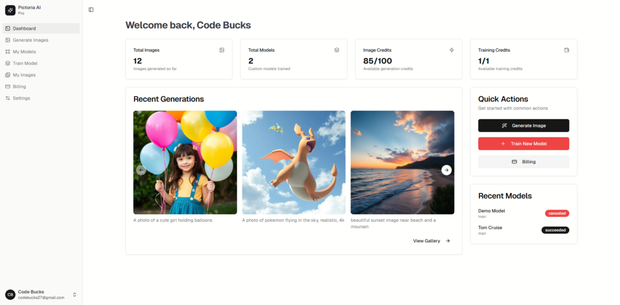Viewport: 620px width, 305px height.
Task: Go to Train Model page
Action: [41, 63]
